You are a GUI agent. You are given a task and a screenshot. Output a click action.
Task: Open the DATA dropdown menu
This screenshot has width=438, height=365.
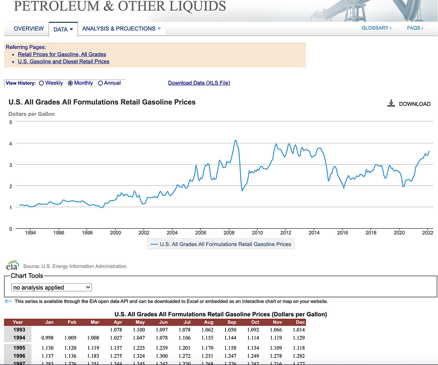63,29
